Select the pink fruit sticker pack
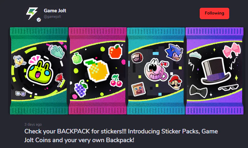Screen dimensions: 248x148 97,71
